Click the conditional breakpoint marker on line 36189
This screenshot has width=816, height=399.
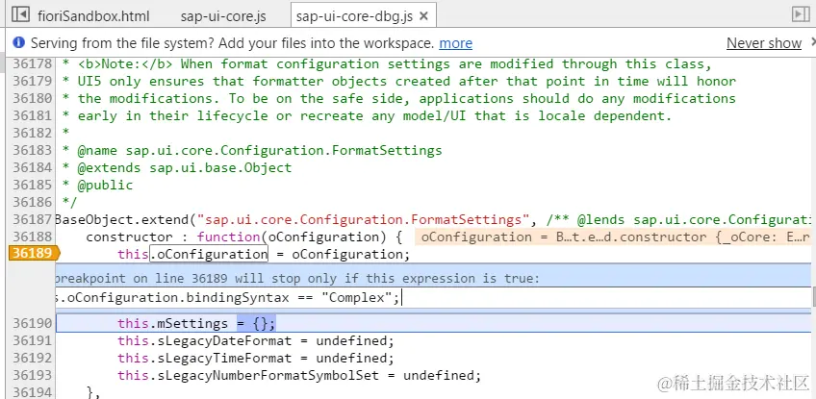tap(34, 254)
